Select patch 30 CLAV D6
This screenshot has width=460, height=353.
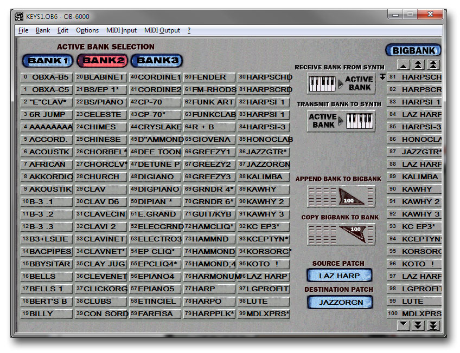click(101, 201)
